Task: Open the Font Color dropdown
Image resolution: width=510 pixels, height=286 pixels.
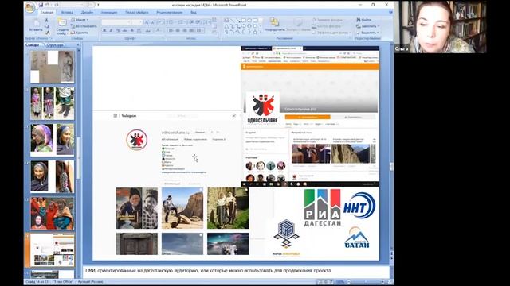Action: [159, 30]
